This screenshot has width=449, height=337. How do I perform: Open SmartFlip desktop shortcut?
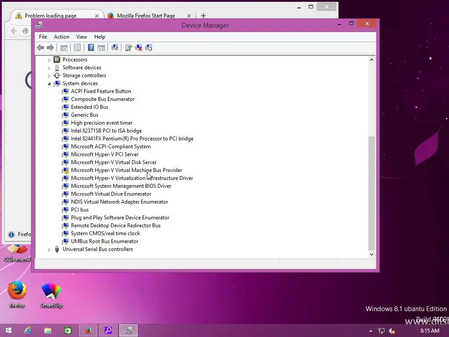(x=51, y=294)
